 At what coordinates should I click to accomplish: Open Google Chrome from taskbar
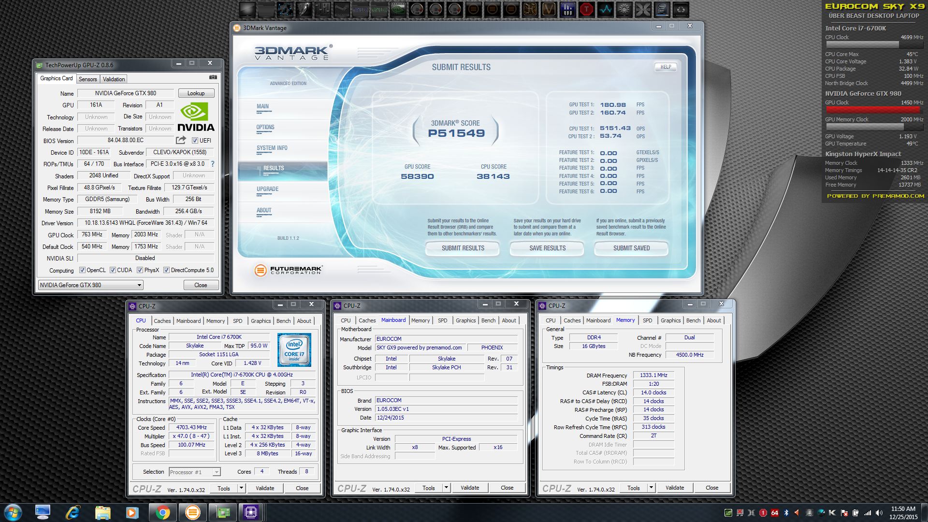tap(163, 512)
